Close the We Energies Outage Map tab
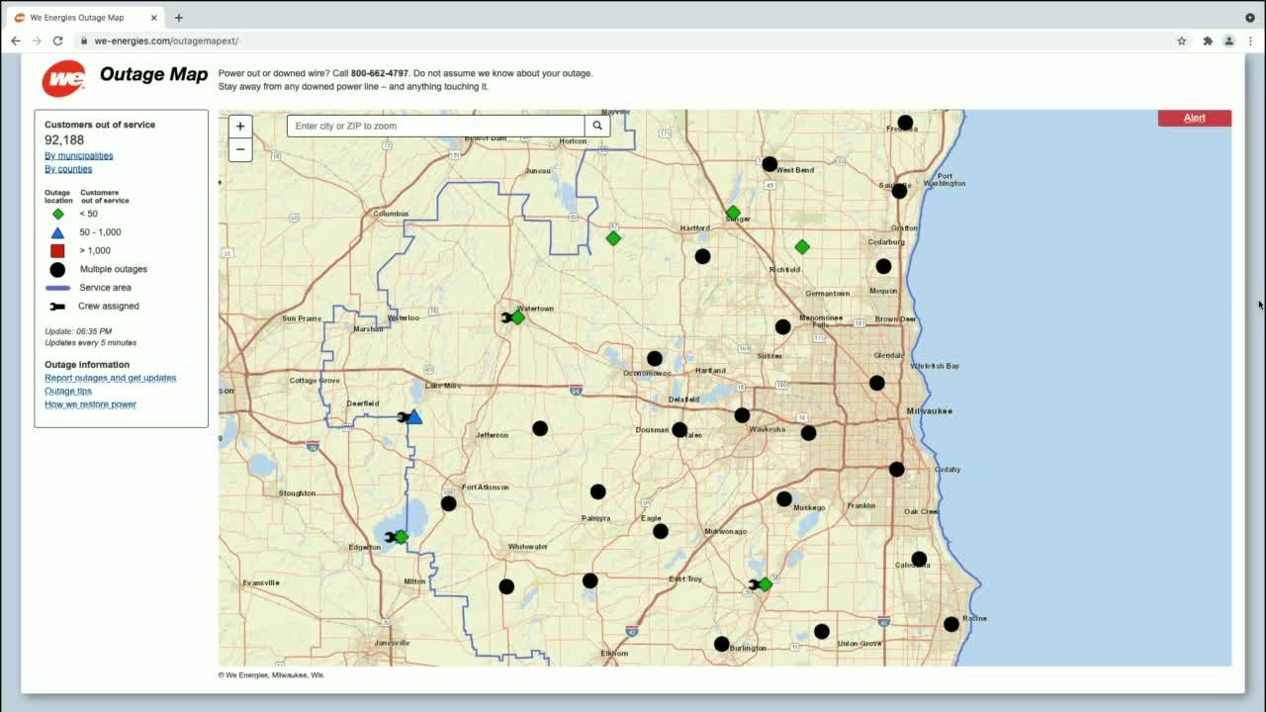 [153, 18]
